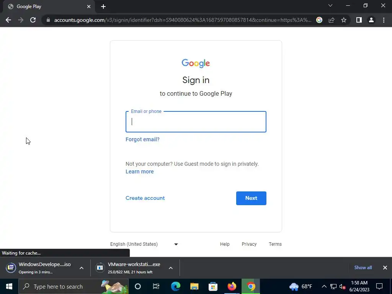The width and height of the screenshot is (392, 294).
Task: Launch Firefox from the taskbar
Action: click(232, 286)
